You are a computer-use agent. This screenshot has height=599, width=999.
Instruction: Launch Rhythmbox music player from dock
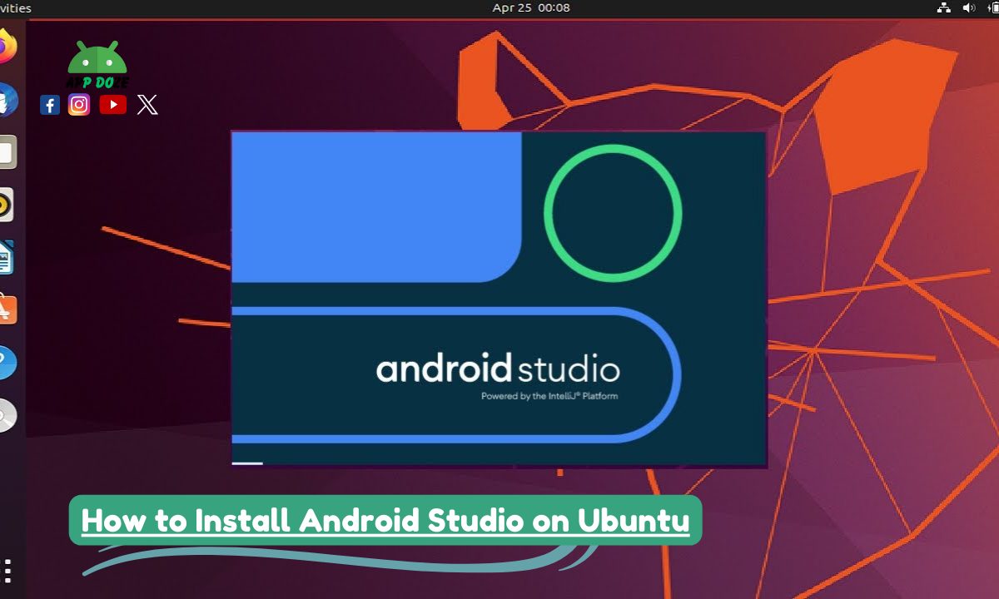click(6, 205)
